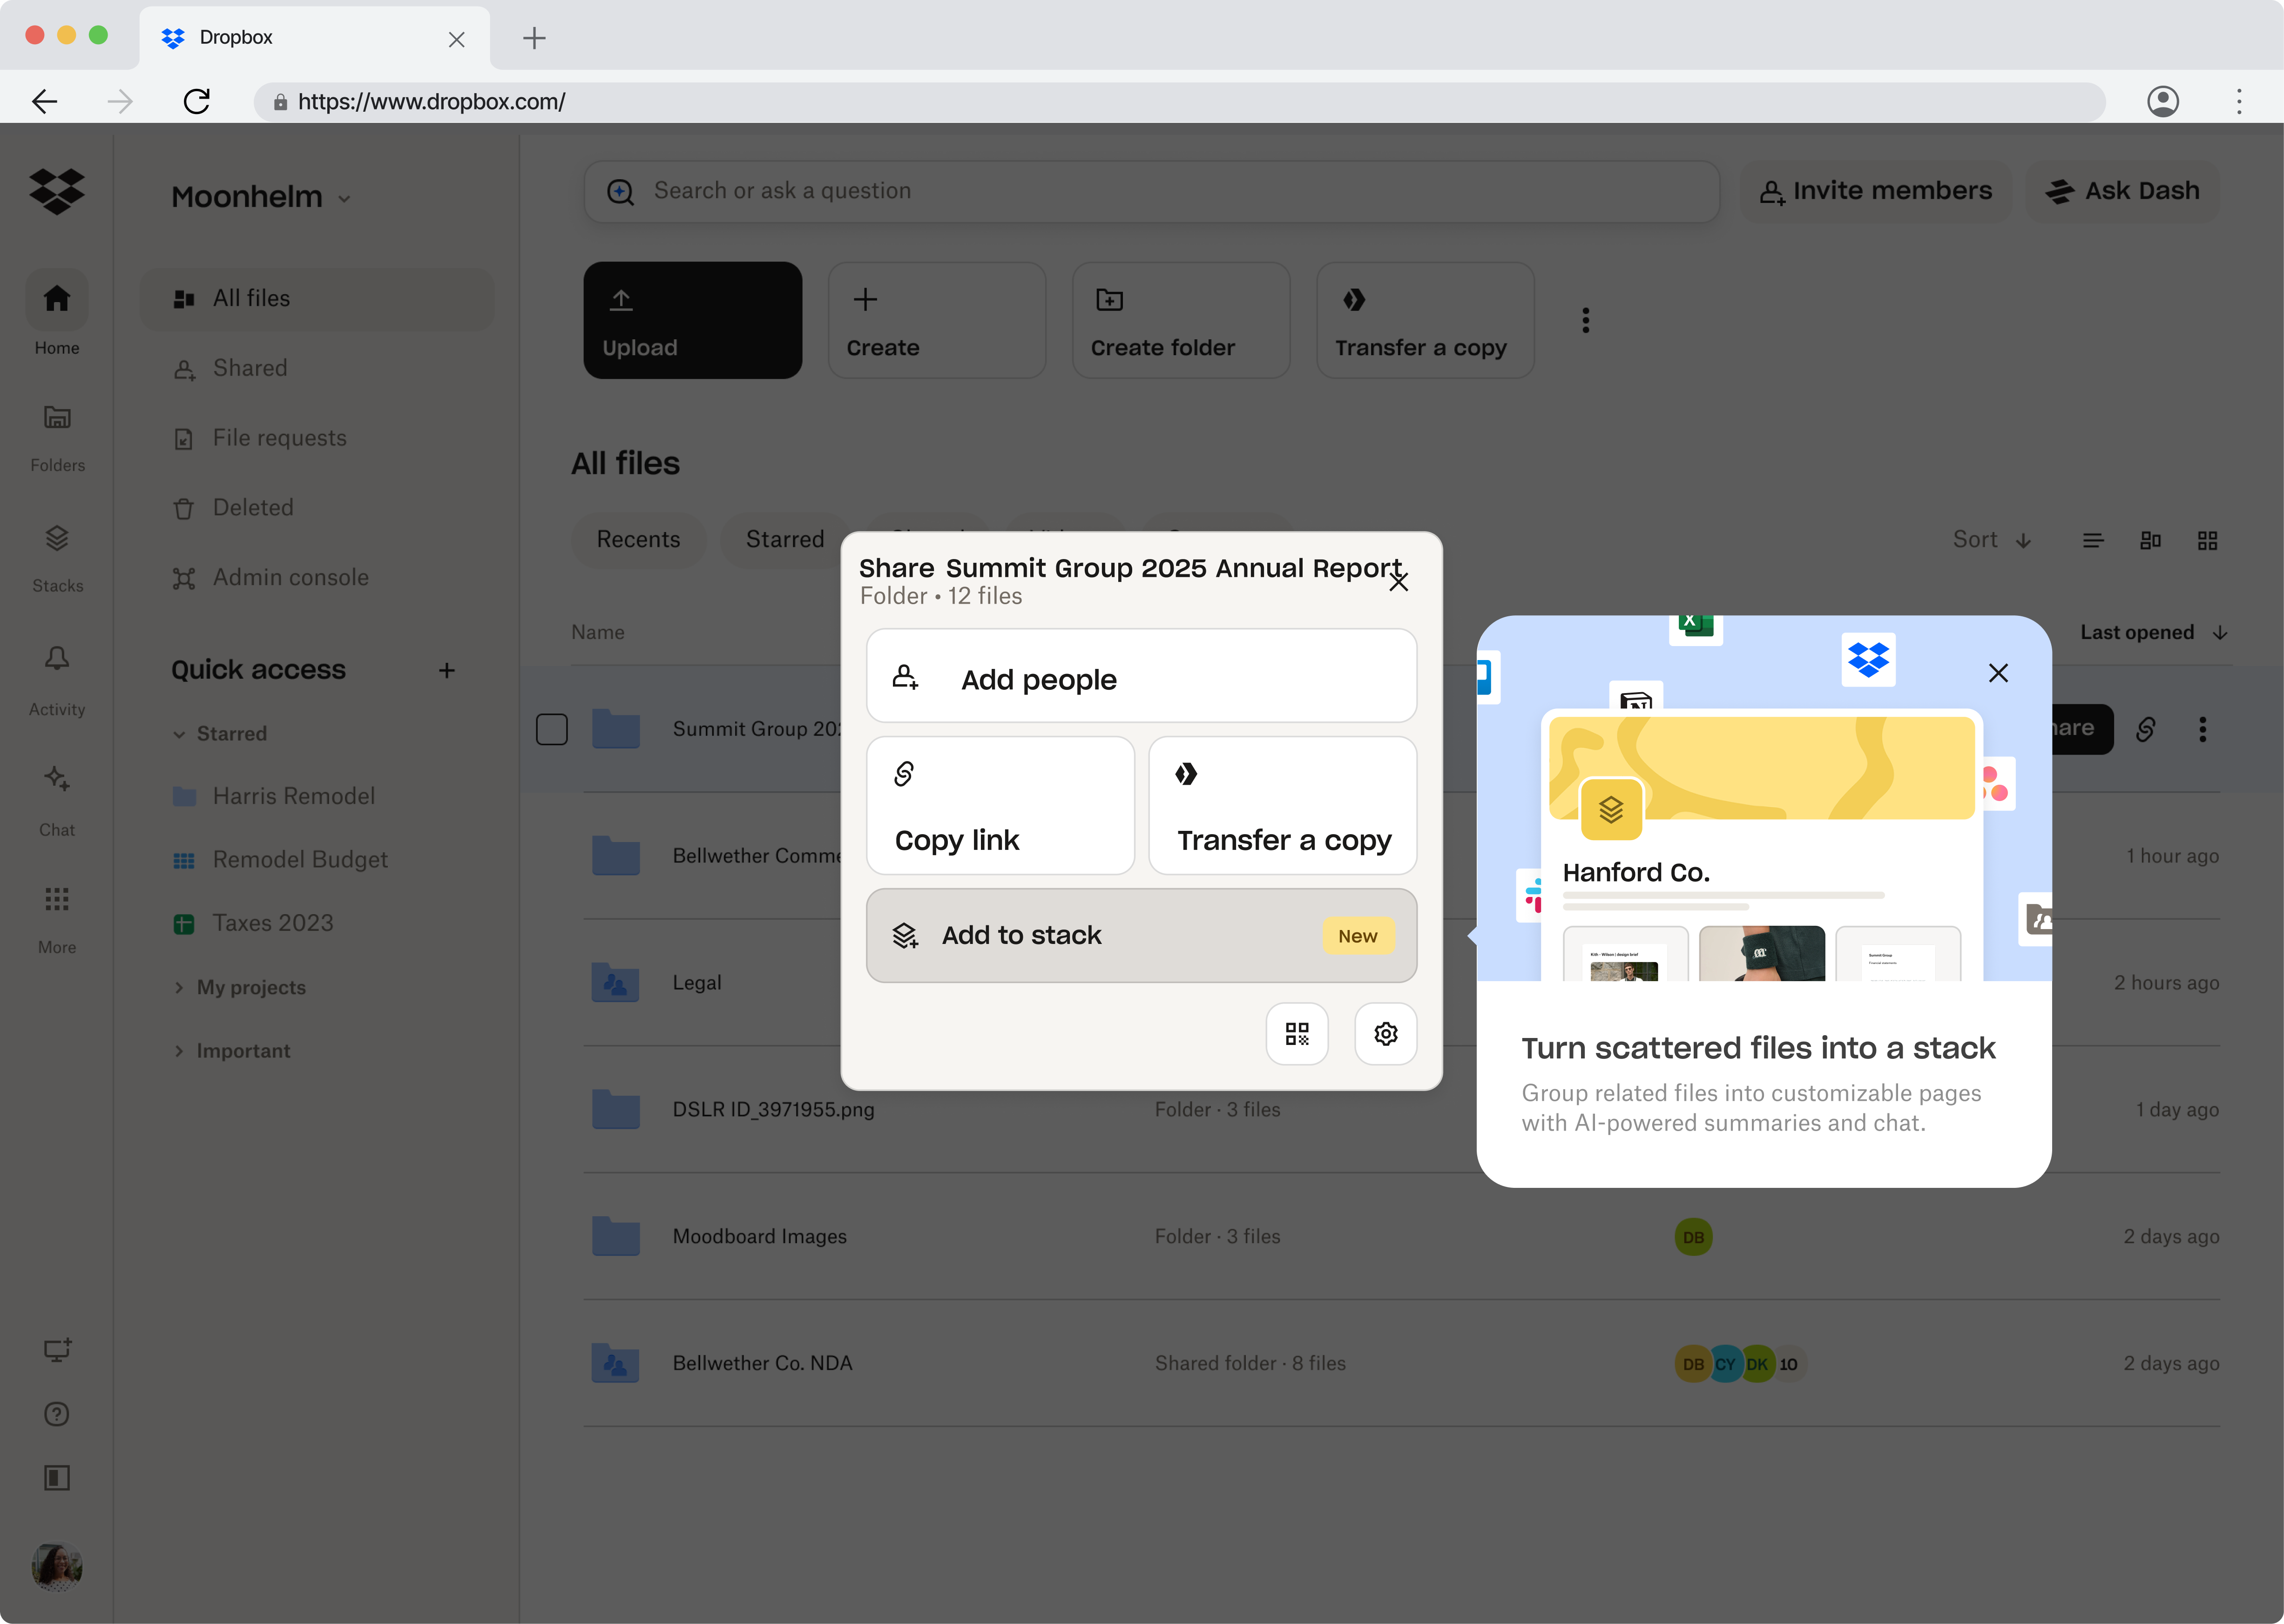This screenshot has width=2284, height=1624.
Task: Click Copy link in share dialog
Action: (x=1000, y=806)
